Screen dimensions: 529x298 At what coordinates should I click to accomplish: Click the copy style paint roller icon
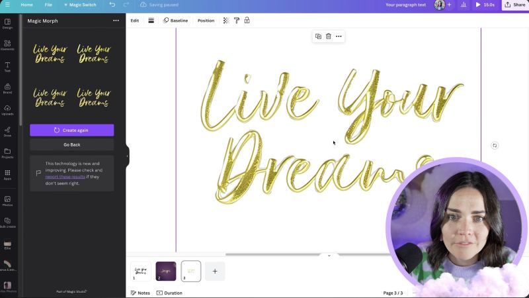click(237, 21)
